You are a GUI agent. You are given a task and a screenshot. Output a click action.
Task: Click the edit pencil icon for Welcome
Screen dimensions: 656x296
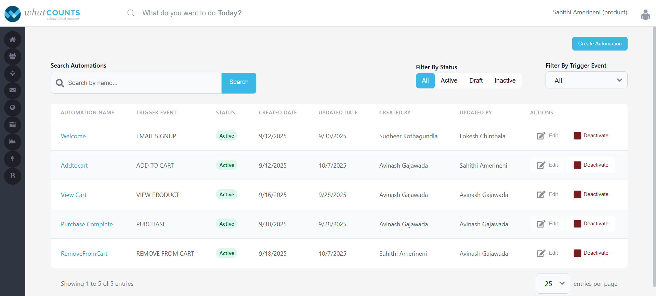pos(541,136)
